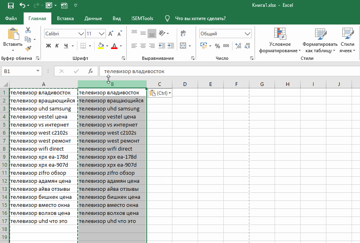Open the Шрифт group dialog launcher

click(x=123, y=59)
